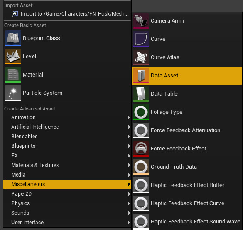Choose Data Table from the submenu

point(187,94)
